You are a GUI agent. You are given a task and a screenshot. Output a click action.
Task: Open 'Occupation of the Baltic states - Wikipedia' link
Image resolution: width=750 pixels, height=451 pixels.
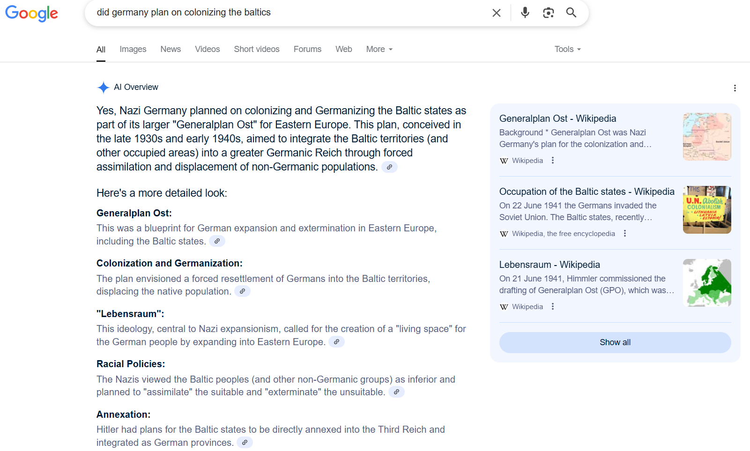tap(587, 192)
